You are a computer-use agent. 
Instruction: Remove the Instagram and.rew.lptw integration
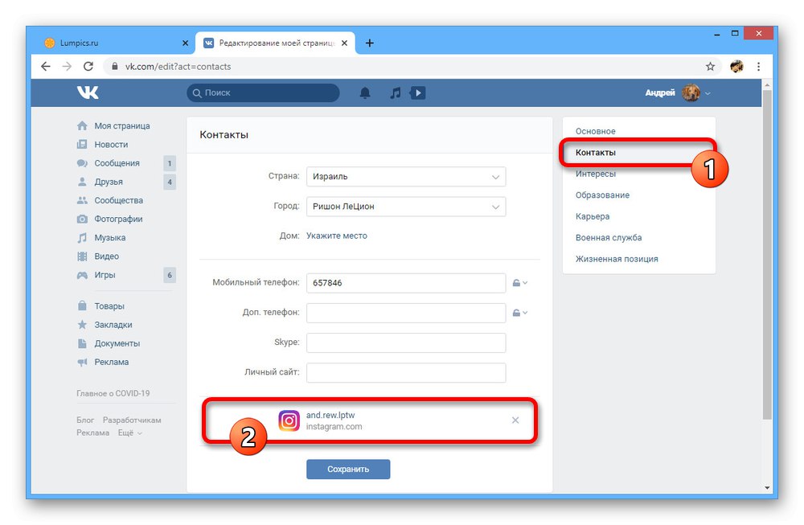pos(515,420)
